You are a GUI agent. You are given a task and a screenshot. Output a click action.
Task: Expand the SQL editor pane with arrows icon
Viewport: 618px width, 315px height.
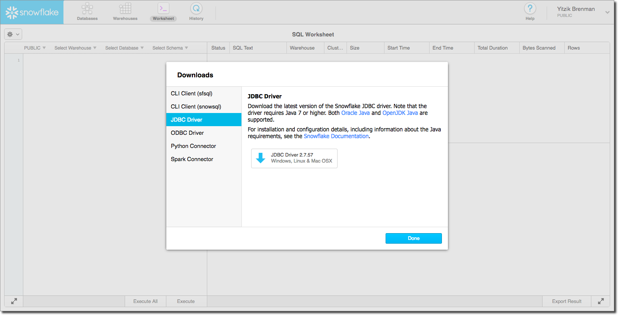click(x=14, y=301)
